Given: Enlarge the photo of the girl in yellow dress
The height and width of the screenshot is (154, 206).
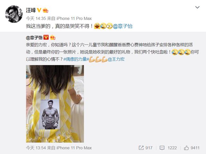Looking at the screenshot, I should coord(55,104).
